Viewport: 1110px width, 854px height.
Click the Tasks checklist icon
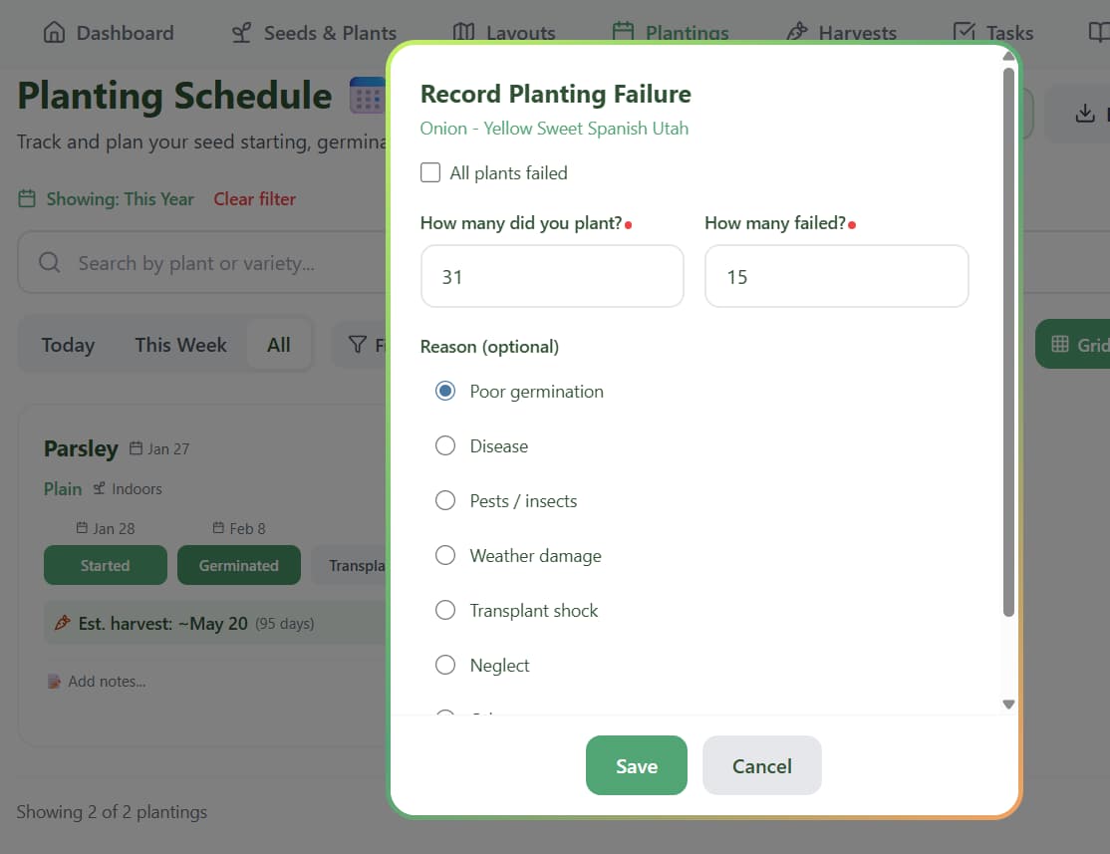963,31
